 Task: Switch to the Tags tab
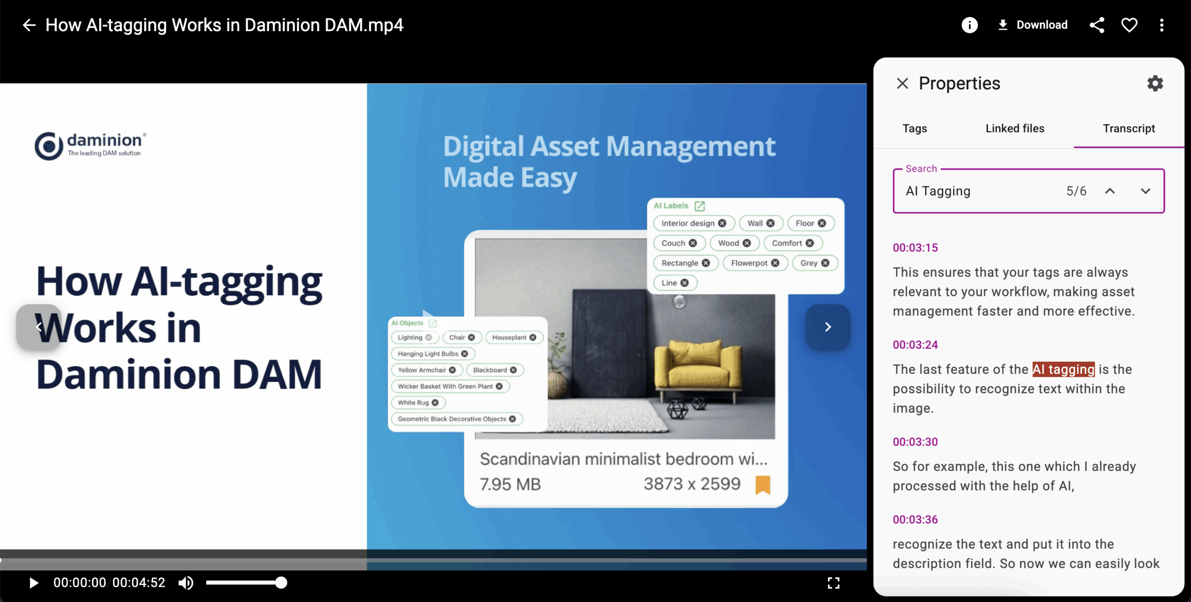point(915,129)
